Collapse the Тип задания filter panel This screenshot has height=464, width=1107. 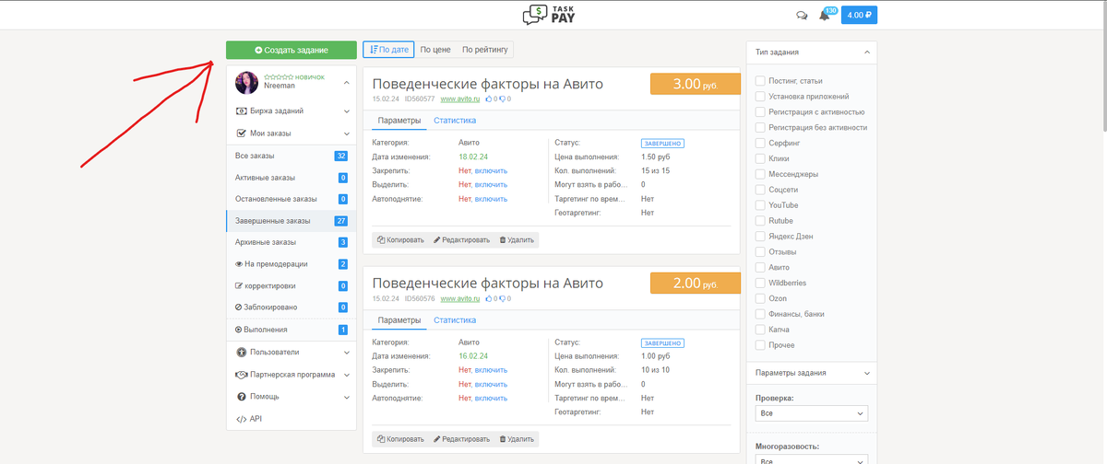[867, 52]
